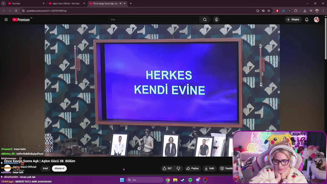Open the OBS icon in taskbar
This screenshot has height=184, width=327.
click(x=205, y=180)
